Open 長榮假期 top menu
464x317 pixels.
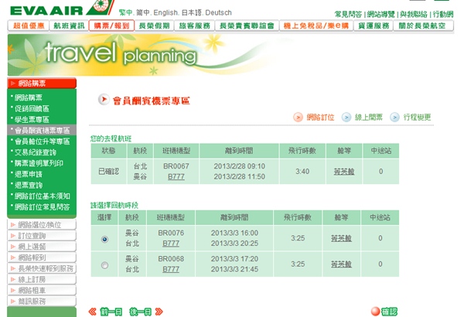pos(154,26)
